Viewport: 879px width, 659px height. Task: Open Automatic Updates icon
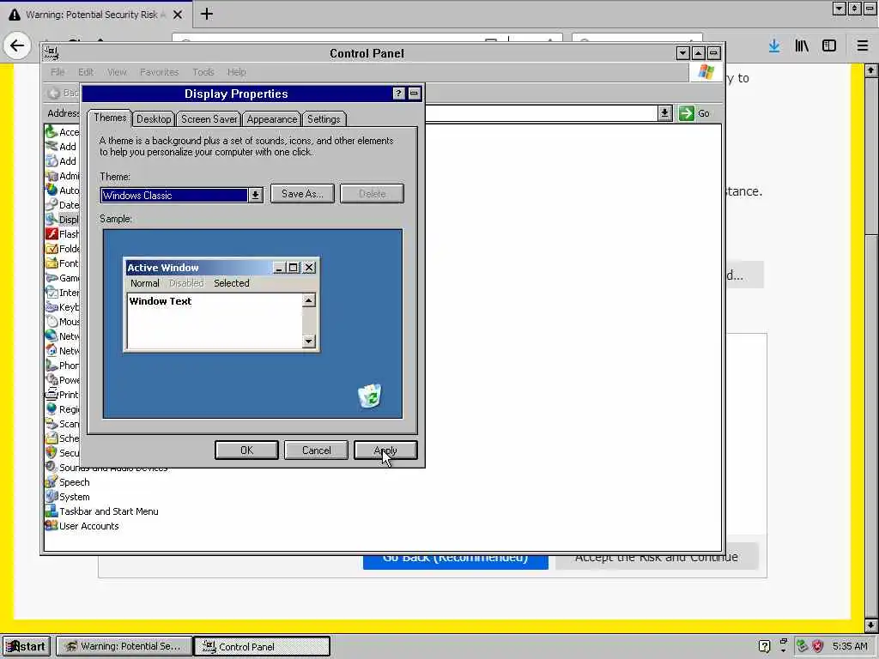coord(52,190)
